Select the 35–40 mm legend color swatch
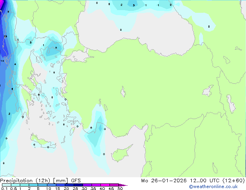 [x=96, y=185]
